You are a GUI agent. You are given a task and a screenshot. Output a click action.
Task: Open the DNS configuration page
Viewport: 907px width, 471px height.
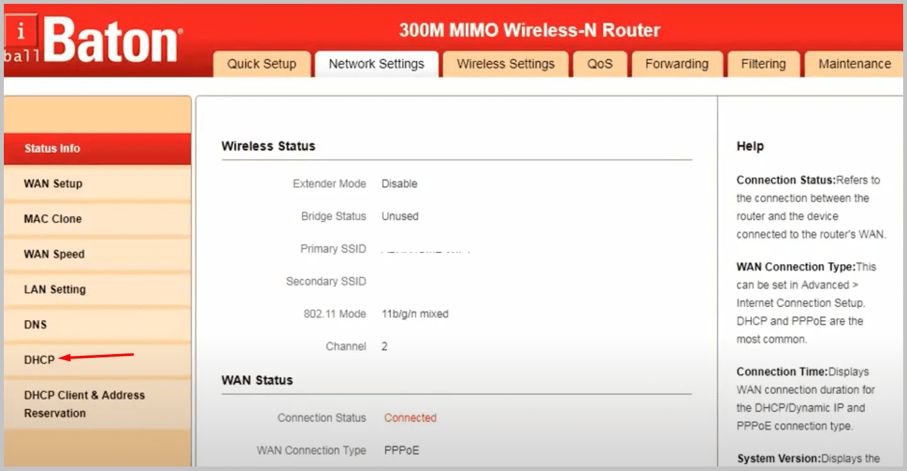35,324
